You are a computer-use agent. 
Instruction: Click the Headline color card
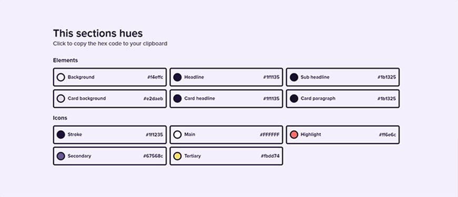tap(226, 77)
